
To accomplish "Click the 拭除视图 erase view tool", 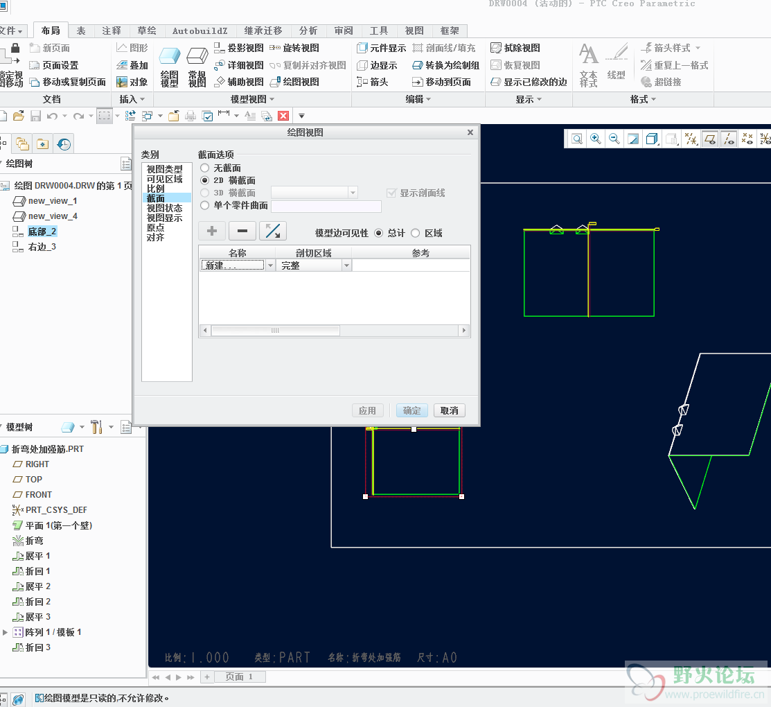I will 515,48.
